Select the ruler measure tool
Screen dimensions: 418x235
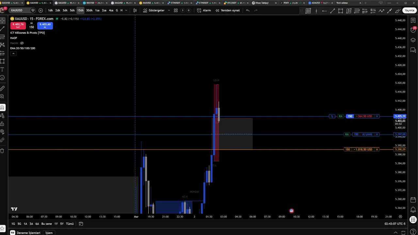tap(2, 88)
